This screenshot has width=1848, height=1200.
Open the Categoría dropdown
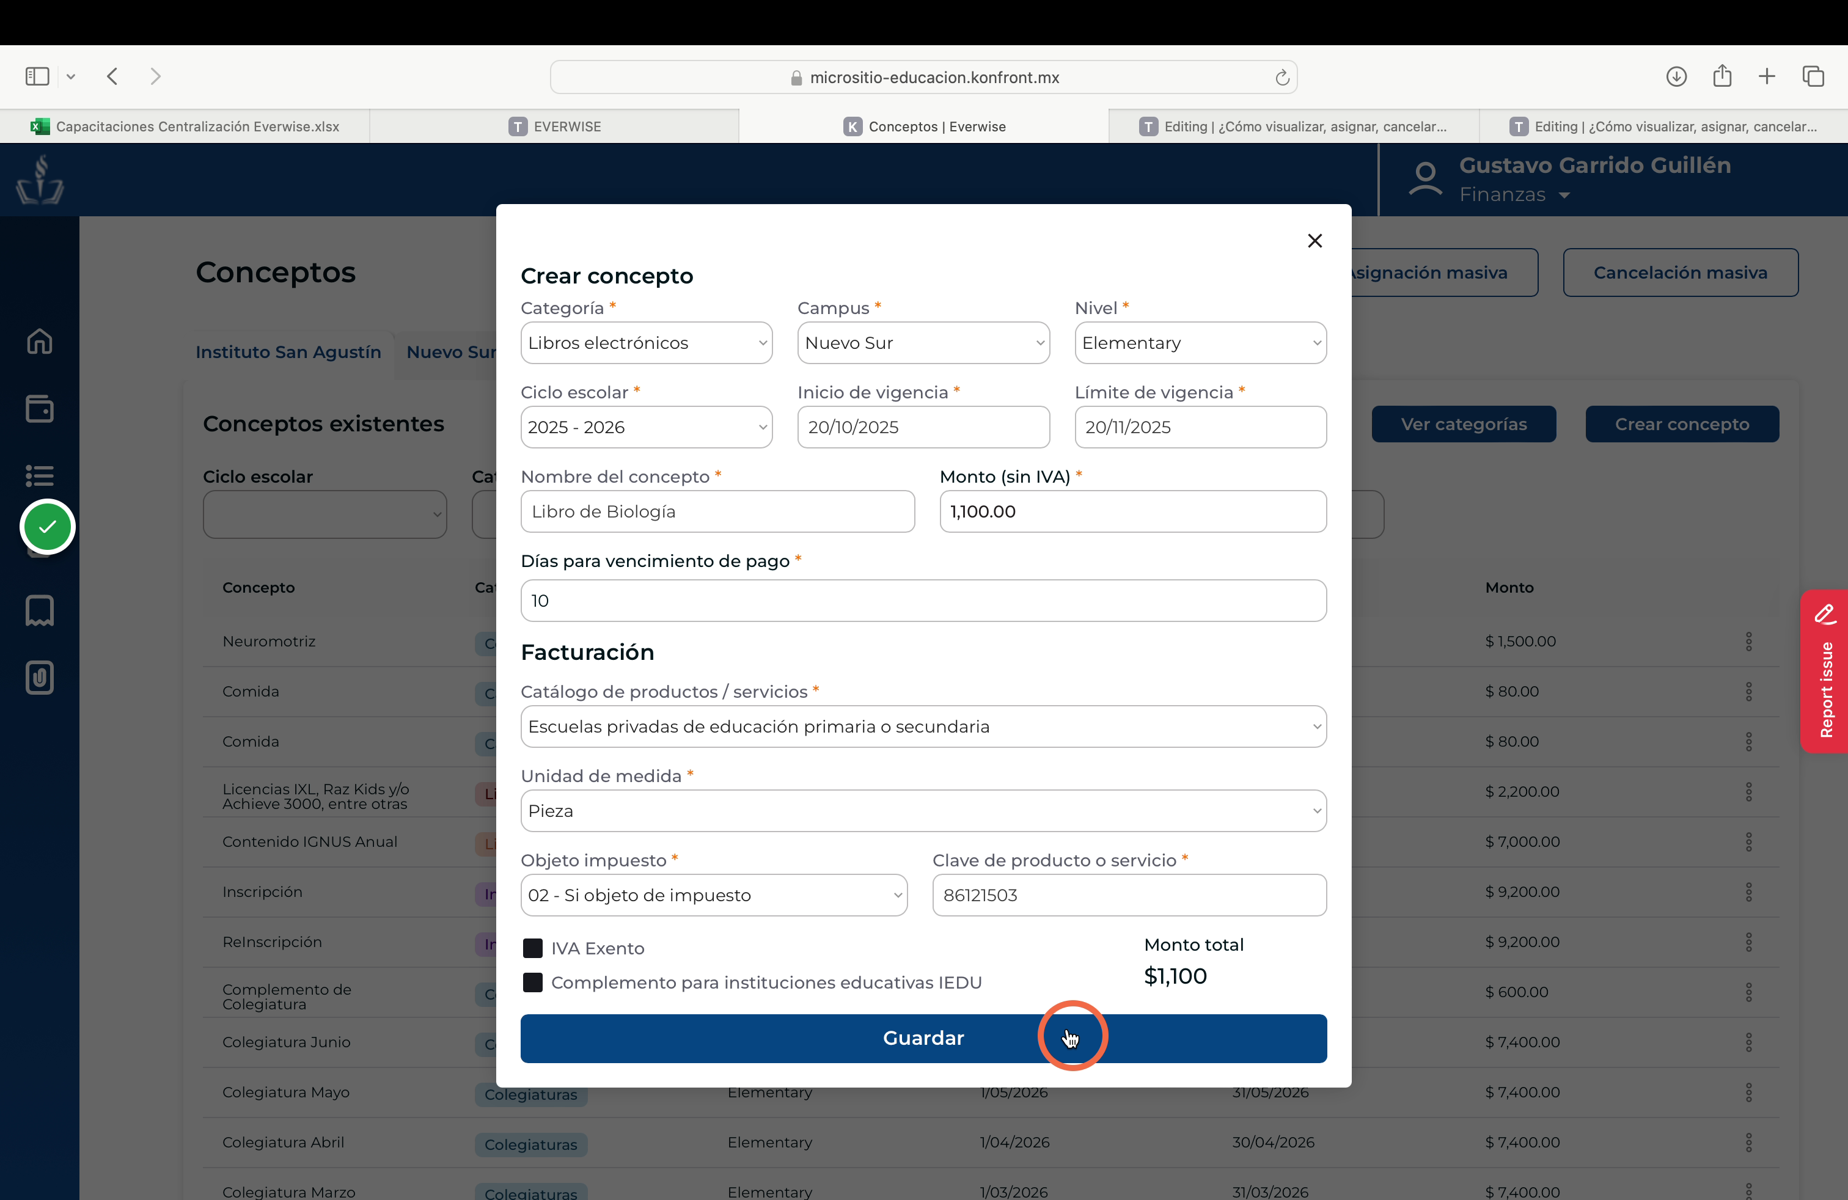pyautogui.click(x=646, y=343)
